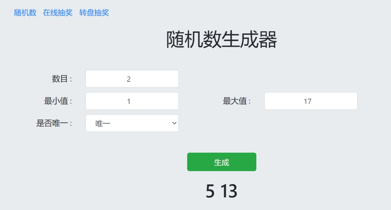
Task: Click the generated result number 13
Action: tap(229, 191)
